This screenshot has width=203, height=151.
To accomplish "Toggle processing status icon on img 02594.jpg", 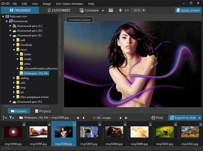I will point(24,125).
